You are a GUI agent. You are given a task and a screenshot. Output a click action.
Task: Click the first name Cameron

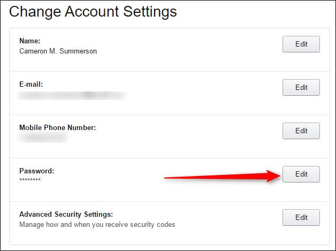click(x=33, y=51)
